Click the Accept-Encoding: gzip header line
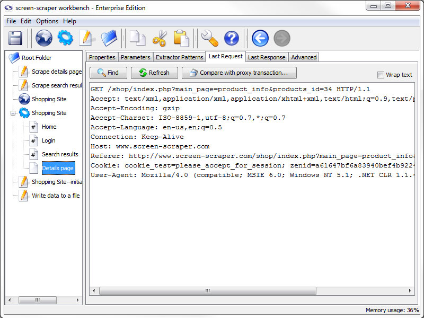Image resolution: width=424 pixels, height=318 pixels. pyautogui.click(x=135, y=108)
